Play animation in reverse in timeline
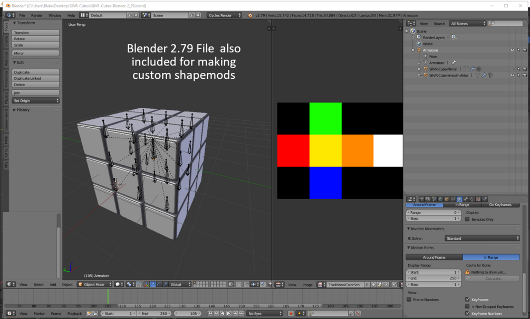The image size is (530, 319). pyautogui.click(x=223, y=313)
